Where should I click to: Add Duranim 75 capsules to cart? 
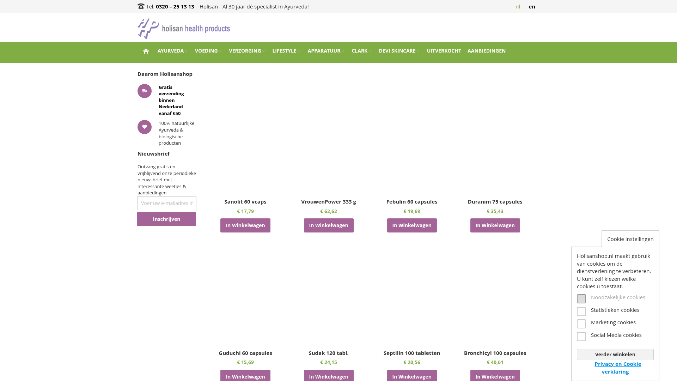click(x=495, y=225)
